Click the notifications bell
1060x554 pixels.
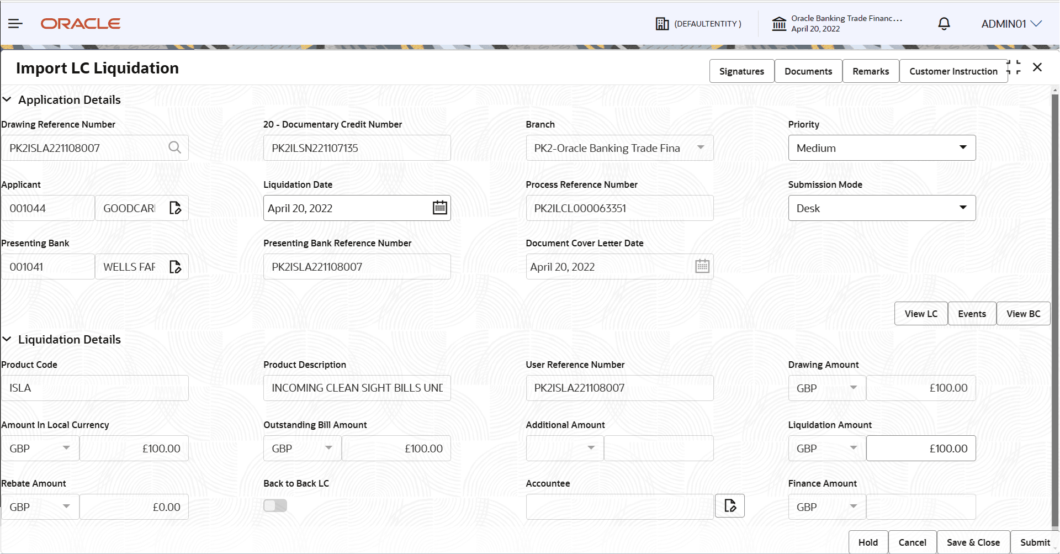click(x=943, y=23)
